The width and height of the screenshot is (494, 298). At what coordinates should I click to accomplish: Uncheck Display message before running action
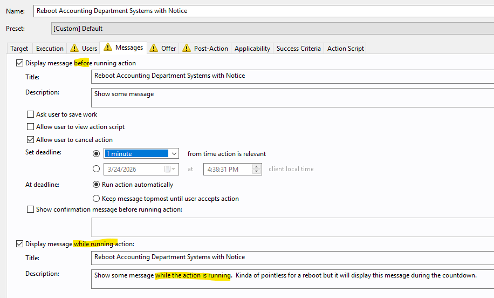[20, 63]
